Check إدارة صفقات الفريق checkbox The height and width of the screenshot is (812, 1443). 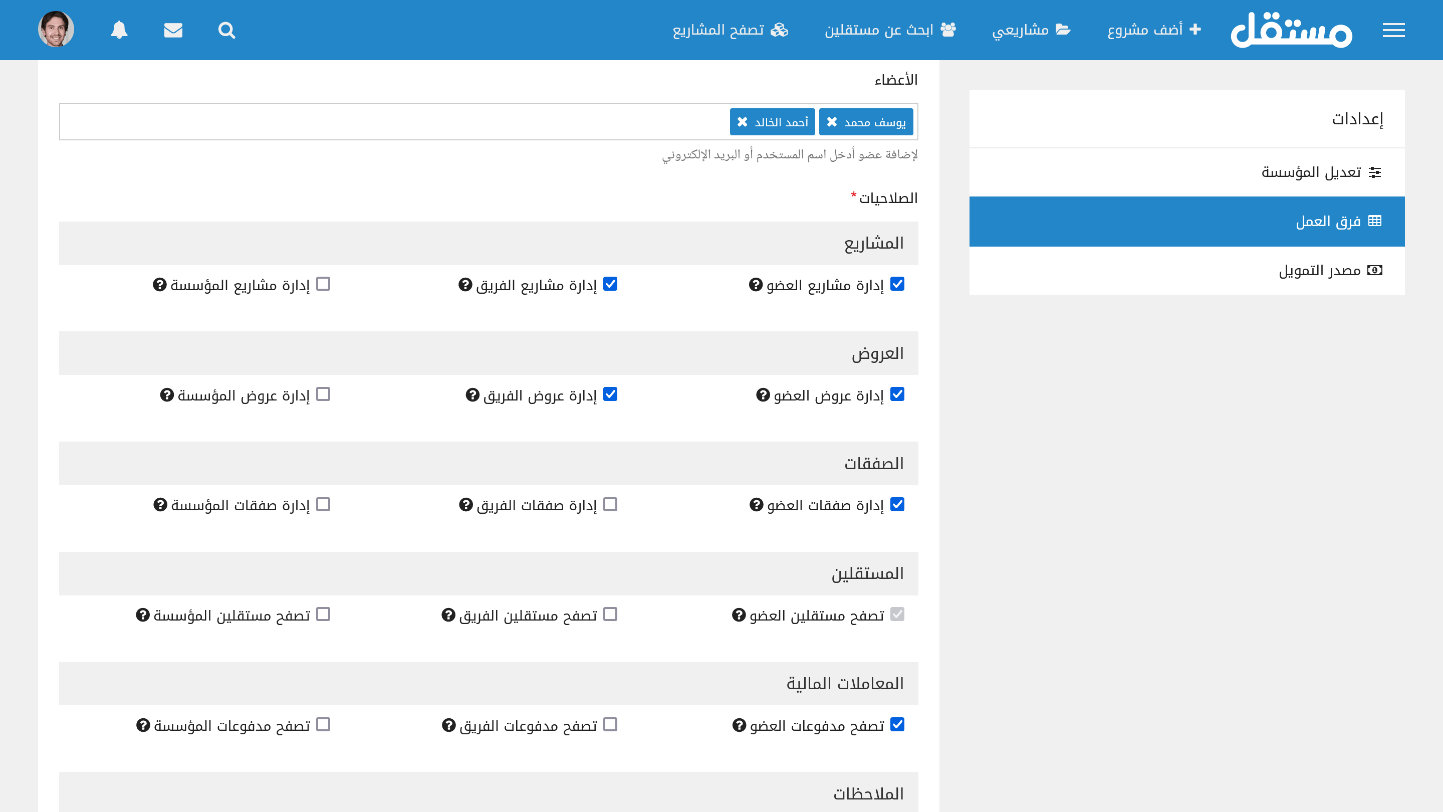pos(610,504)
